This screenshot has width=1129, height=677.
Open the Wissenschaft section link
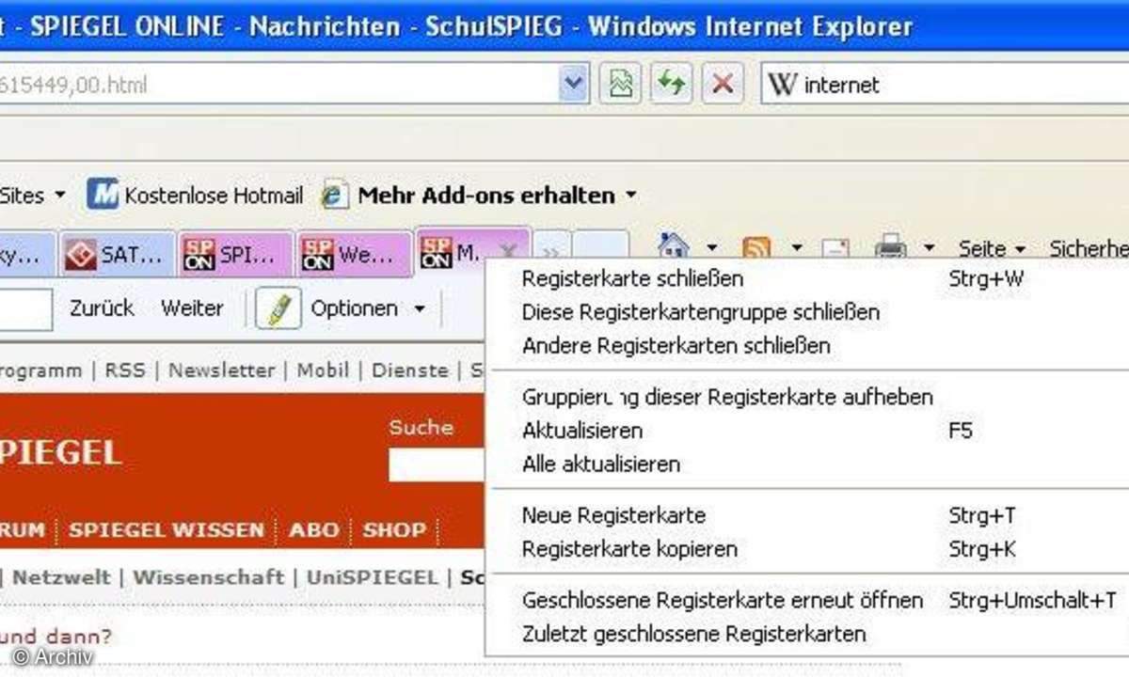tap(209, 577)
